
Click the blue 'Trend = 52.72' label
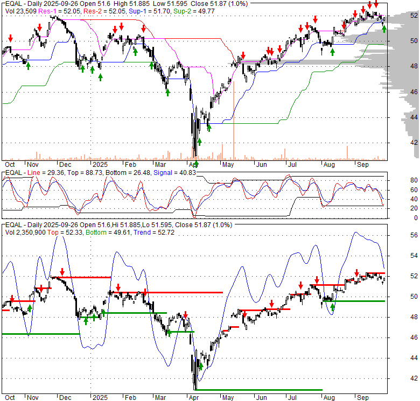point(154,233)
